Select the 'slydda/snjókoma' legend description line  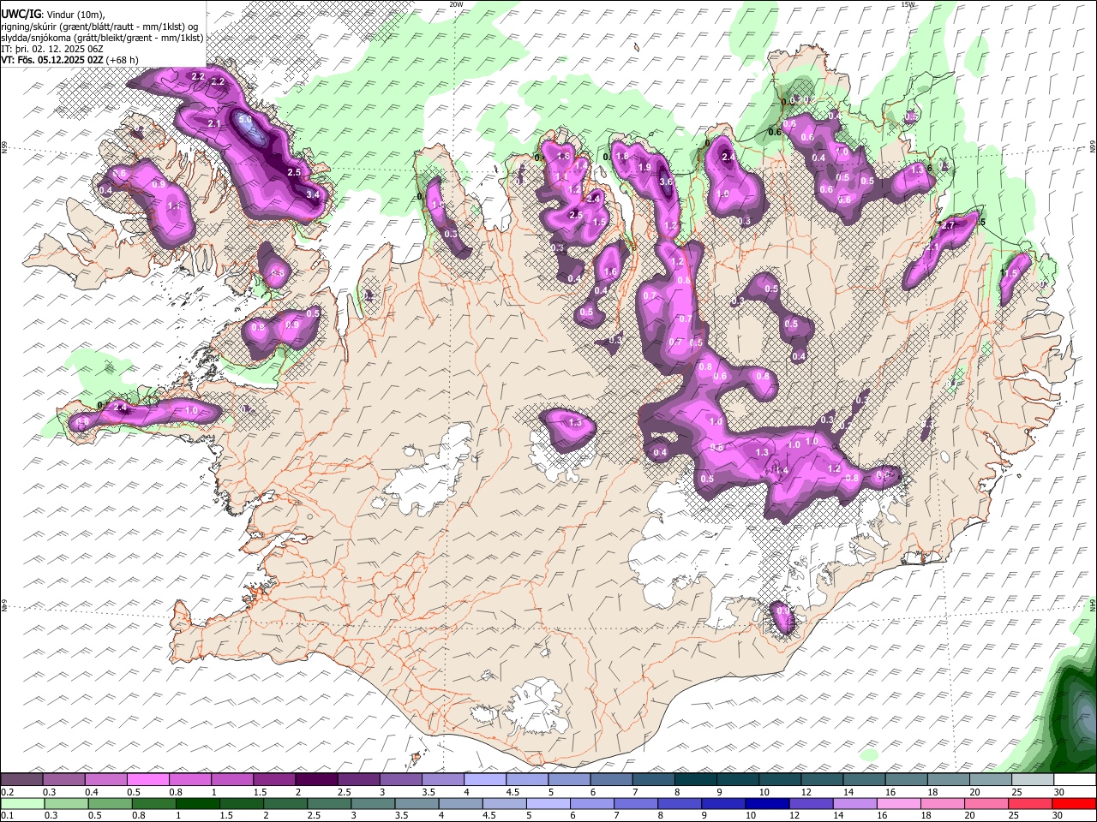[103, 37]
